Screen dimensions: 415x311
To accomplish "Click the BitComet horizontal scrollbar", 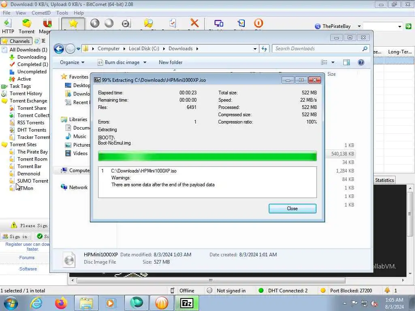I will point(211,280).
